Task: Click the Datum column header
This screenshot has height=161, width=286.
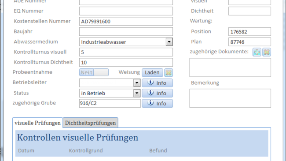Action: point(26,150)
